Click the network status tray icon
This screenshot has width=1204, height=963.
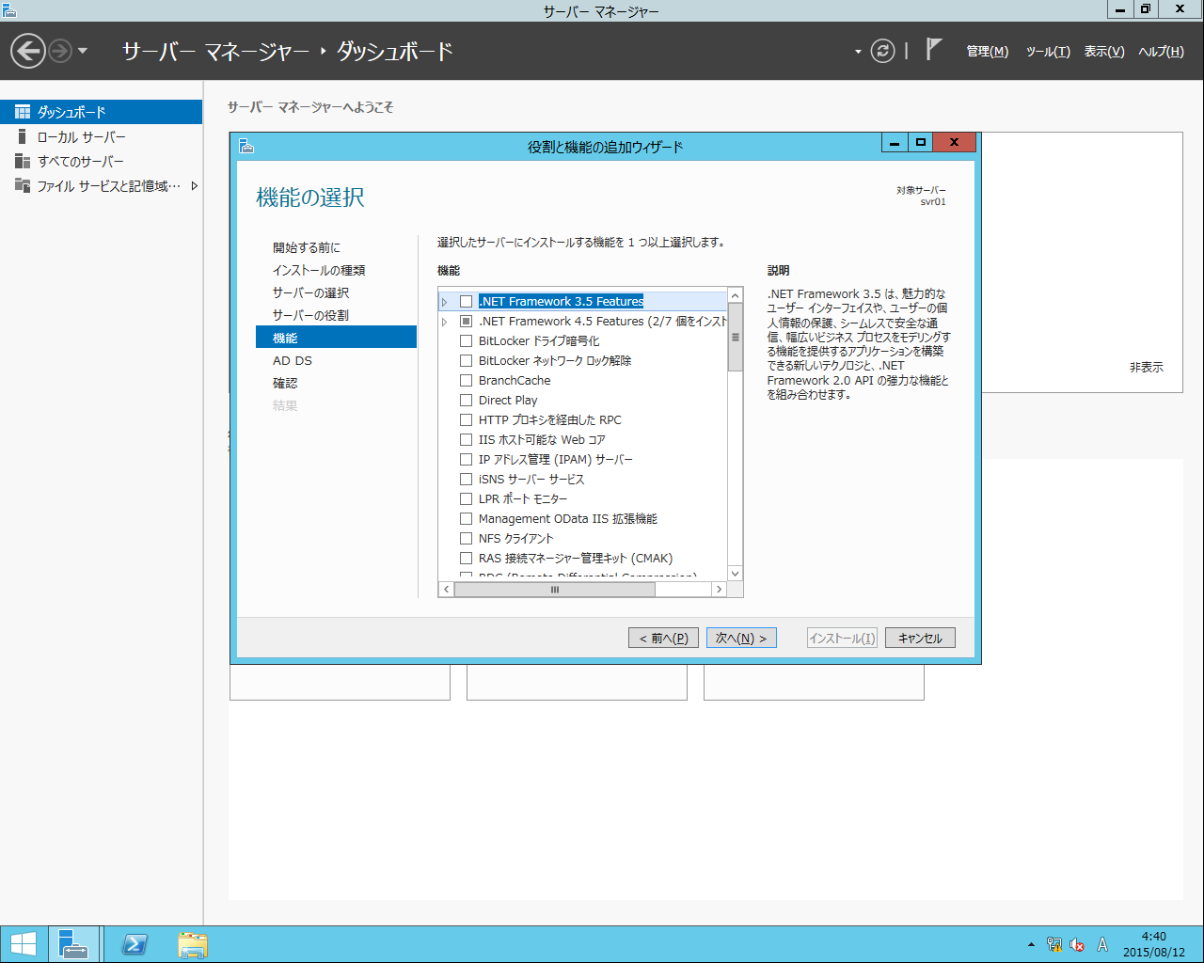click(1054, 945)
